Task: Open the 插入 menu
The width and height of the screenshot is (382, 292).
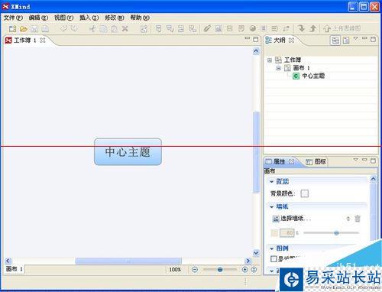Action: pyautogui.click(x=89, y=18)
